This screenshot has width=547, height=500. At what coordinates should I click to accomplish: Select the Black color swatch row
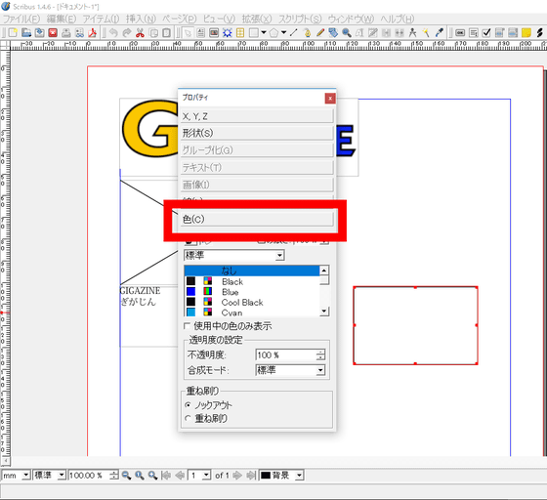(x=252, y=281)
